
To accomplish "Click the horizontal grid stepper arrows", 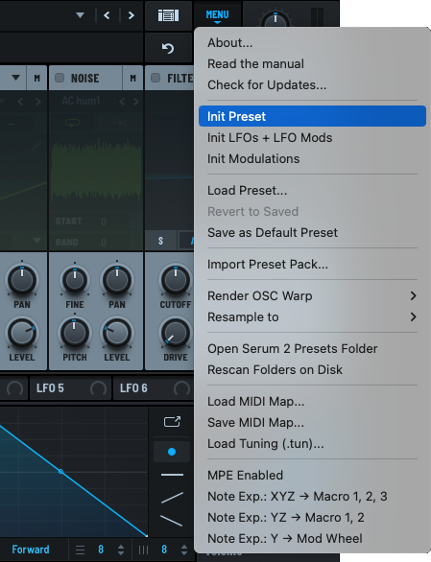I will (x=121, y=550).
